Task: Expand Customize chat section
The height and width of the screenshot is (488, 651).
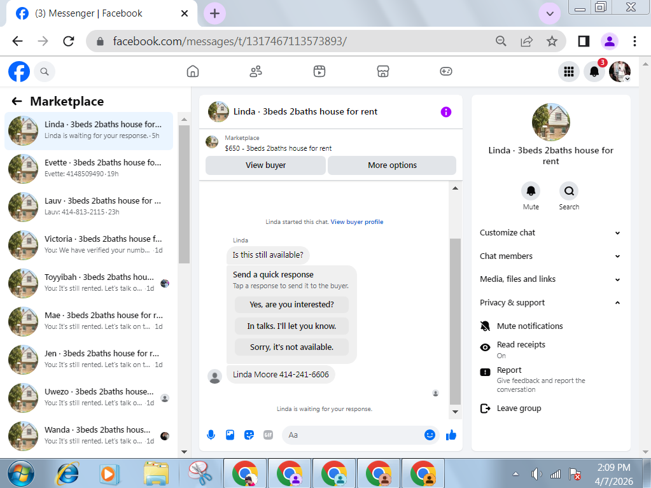Action: tap(550, 233)
